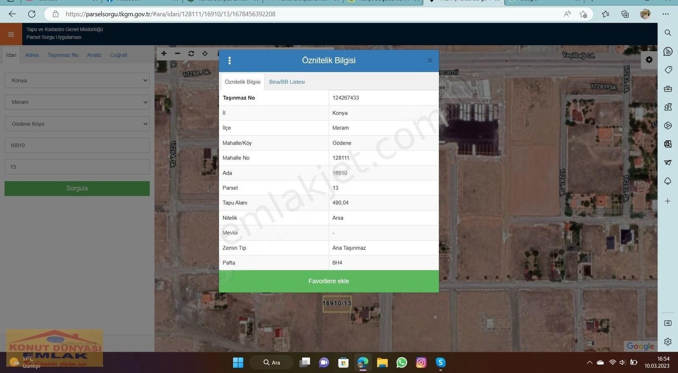The height and width of the screenshot is (373, 678).
Task: Open Shopping tag in Edge sidebar
Action: tap(668, 70)
